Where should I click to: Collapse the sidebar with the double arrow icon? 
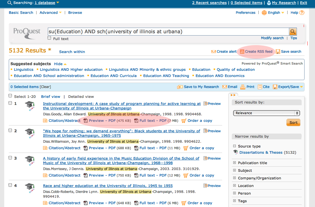point(233,95)
